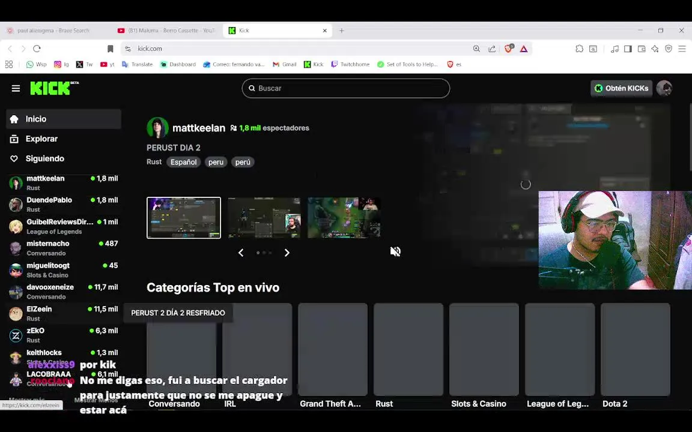Screen dimensions: 692x432
Task: Open the user profile avatar menu
Action: pos(664,88)
